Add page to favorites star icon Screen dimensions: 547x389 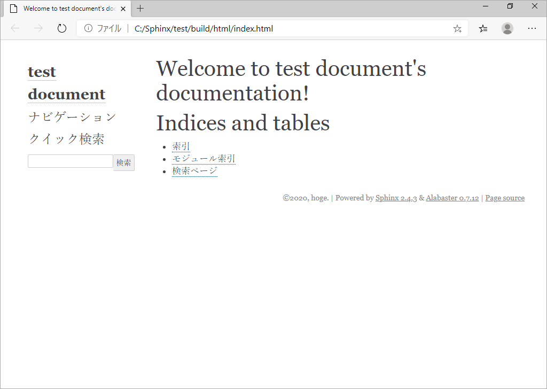pos(457,29)
